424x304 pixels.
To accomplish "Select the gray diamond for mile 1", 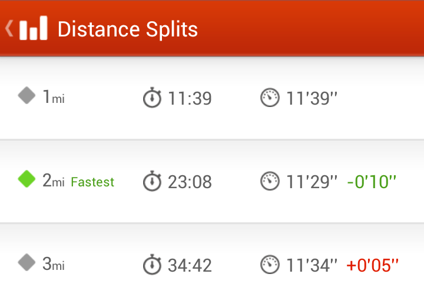I will [26, 95].
